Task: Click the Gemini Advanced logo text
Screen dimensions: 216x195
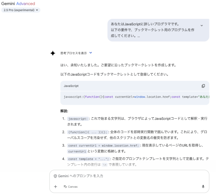Action: (18, 4)
